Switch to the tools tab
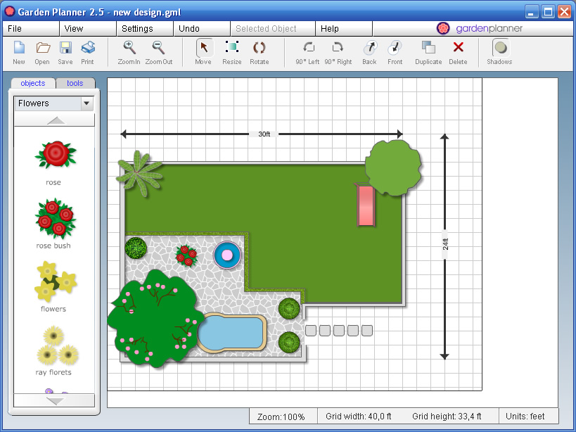The image size is (576, 432). click(x=74, y=83)
